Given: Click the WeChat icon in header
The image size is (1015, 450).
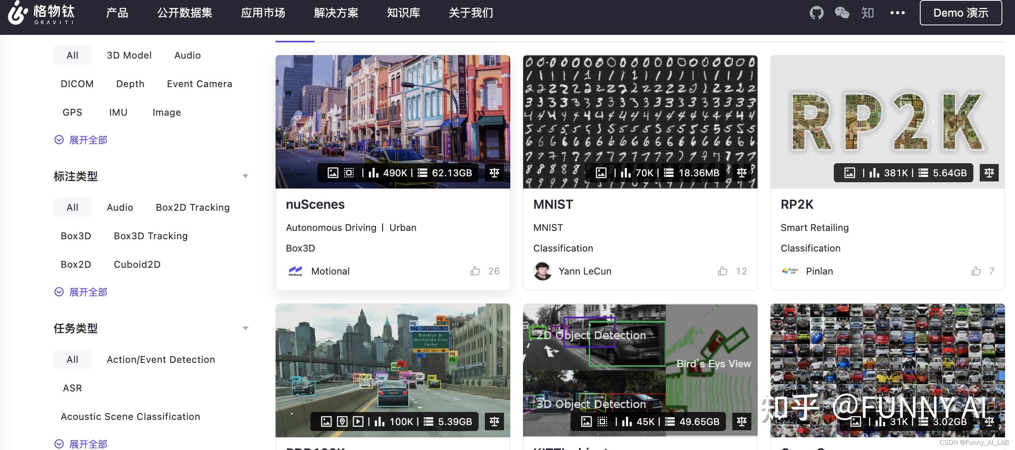Looking at the screenshot, I should tap(842, 13).
